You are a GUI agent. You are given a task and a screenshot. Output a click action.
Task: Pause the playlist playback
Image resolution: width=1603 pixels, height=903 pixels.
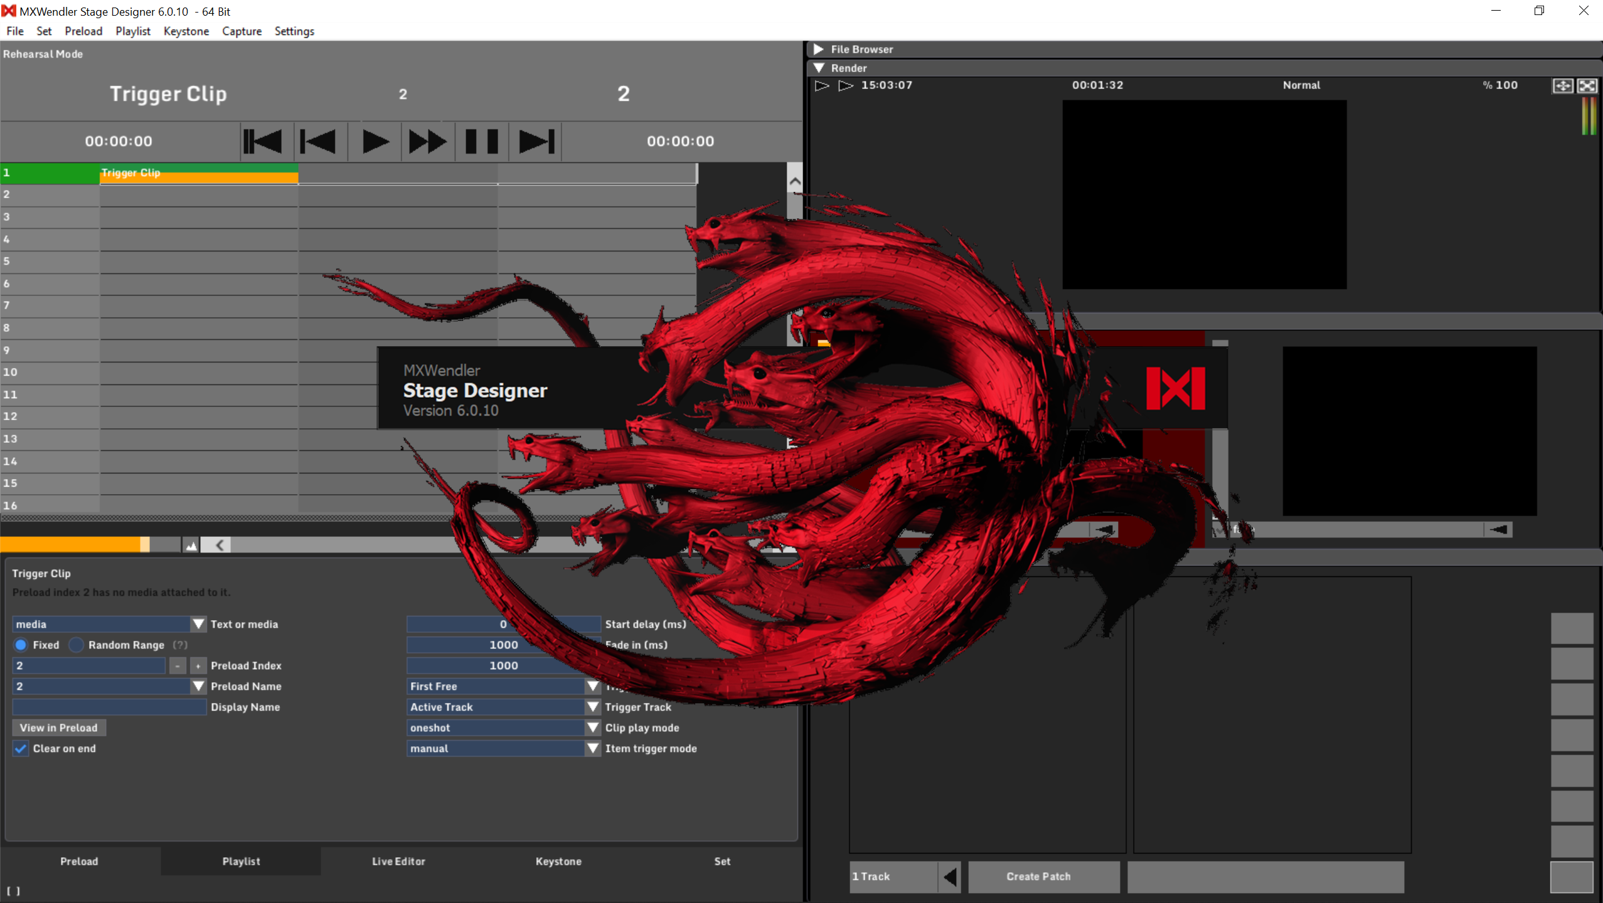tap(481, 141)
